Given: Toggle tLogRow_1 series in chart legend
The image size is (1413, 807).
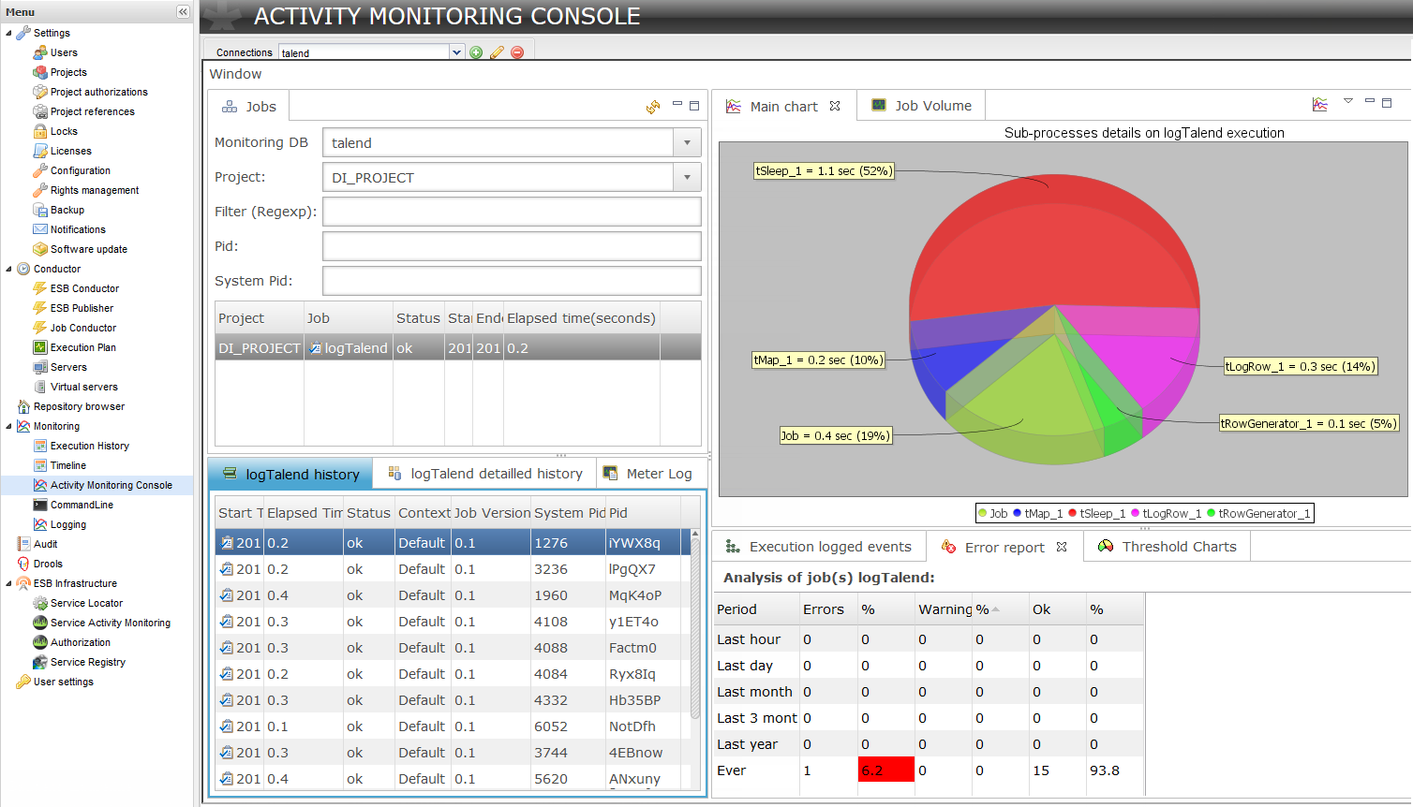Looking at the screenshot, I should [x=1166, y=513].
